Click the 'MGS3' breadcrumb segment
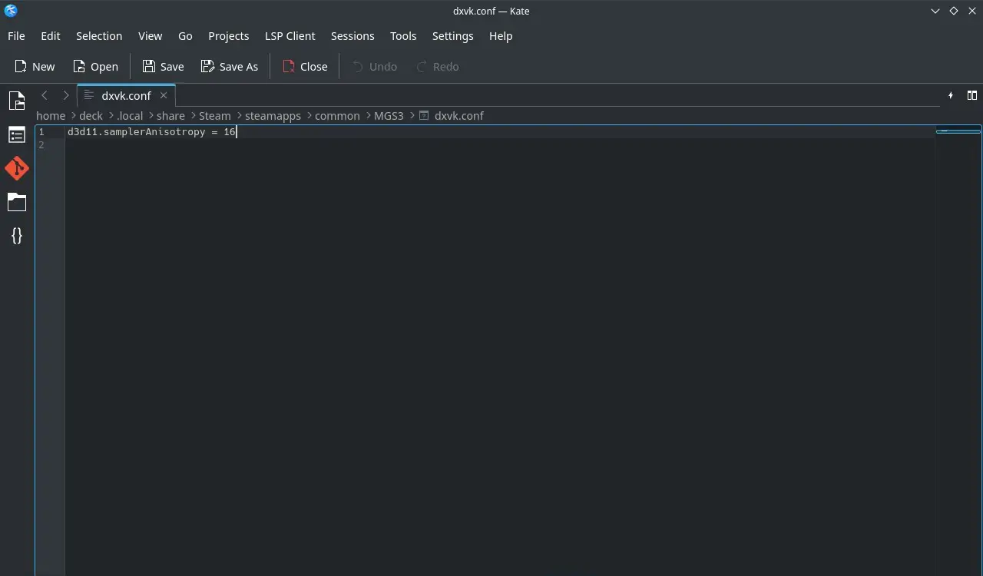983x576 pixels. click(x=389, y=116)
